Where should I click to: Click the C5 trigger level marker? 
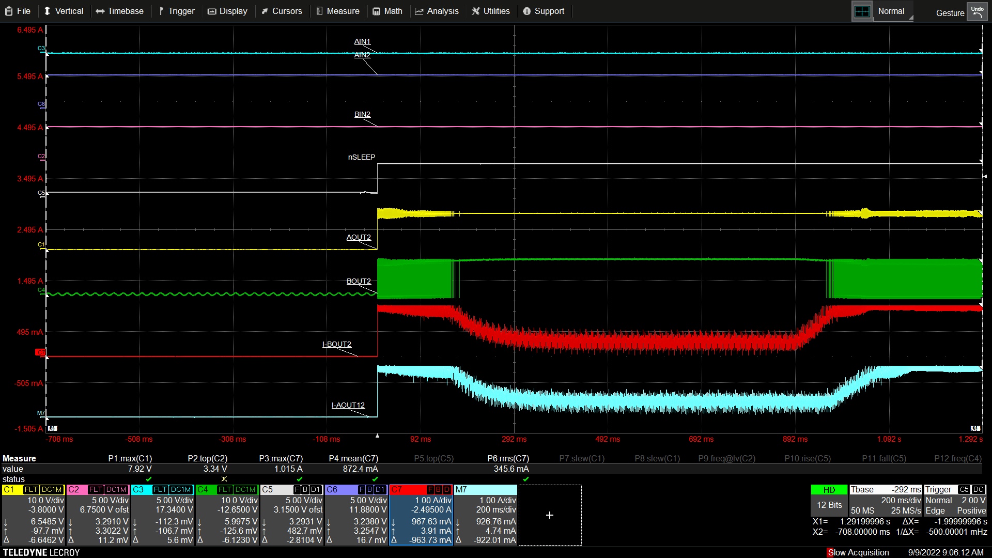(x=984, y=177)
